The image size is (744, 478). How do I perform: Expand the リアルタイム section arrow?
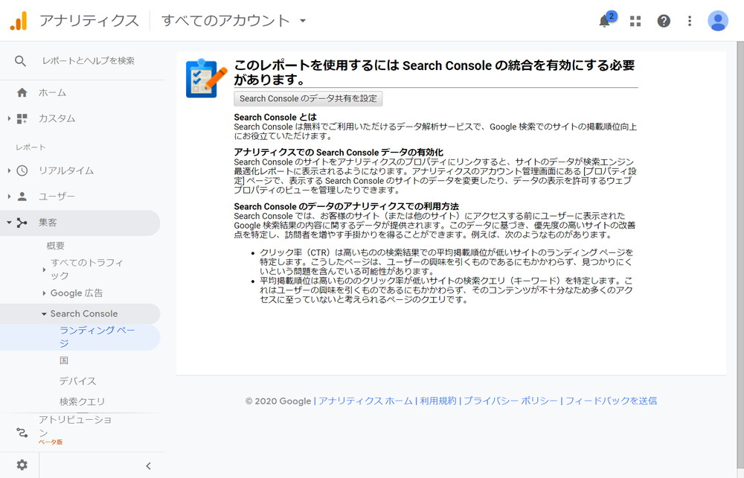pos(9,171)
